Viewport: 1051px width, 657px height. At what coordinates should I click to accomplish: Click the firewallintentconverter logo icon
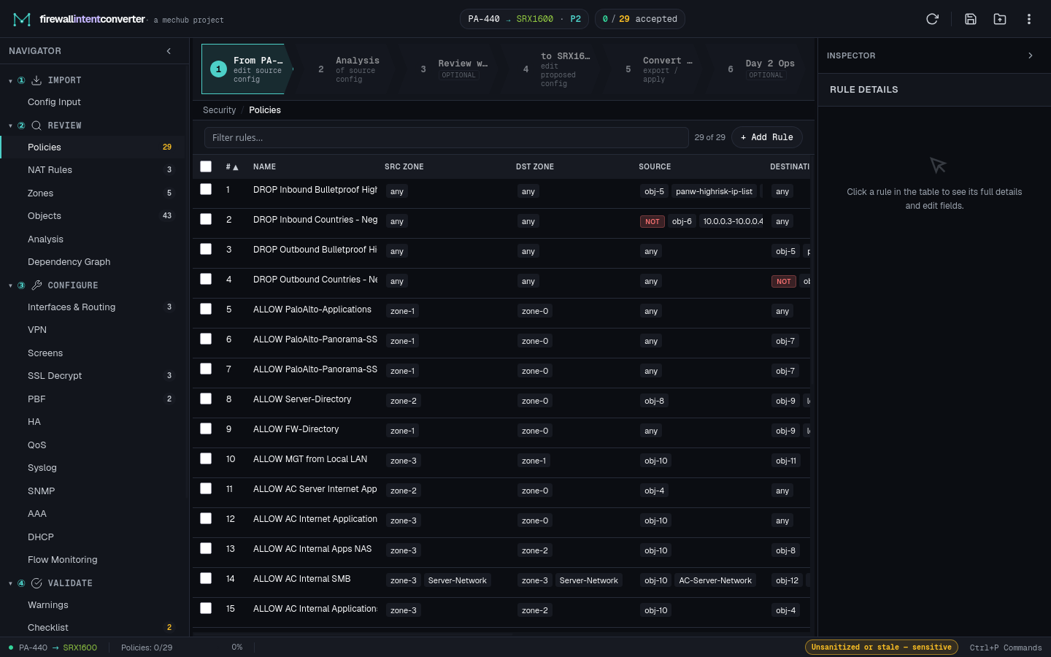[x=22, y=19]
